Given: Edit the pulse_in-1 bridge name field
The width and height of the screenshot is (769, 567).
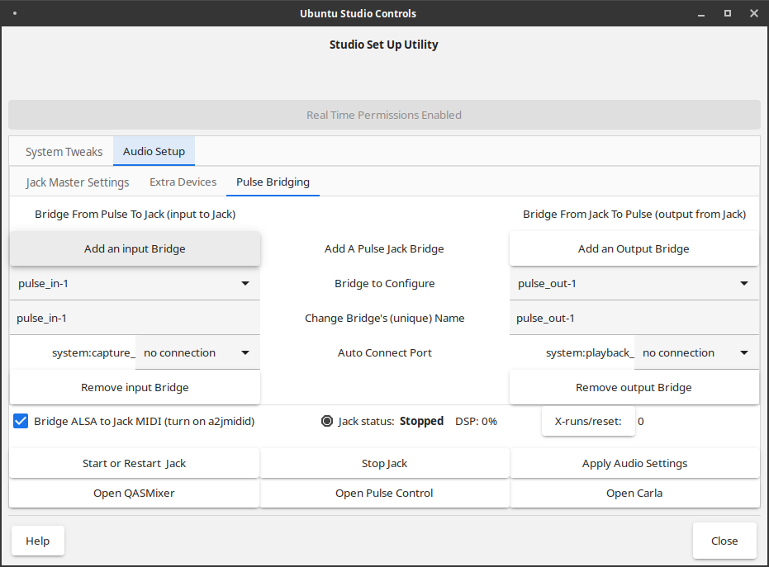Looking at the screenshot, I should tap(135, 318).
